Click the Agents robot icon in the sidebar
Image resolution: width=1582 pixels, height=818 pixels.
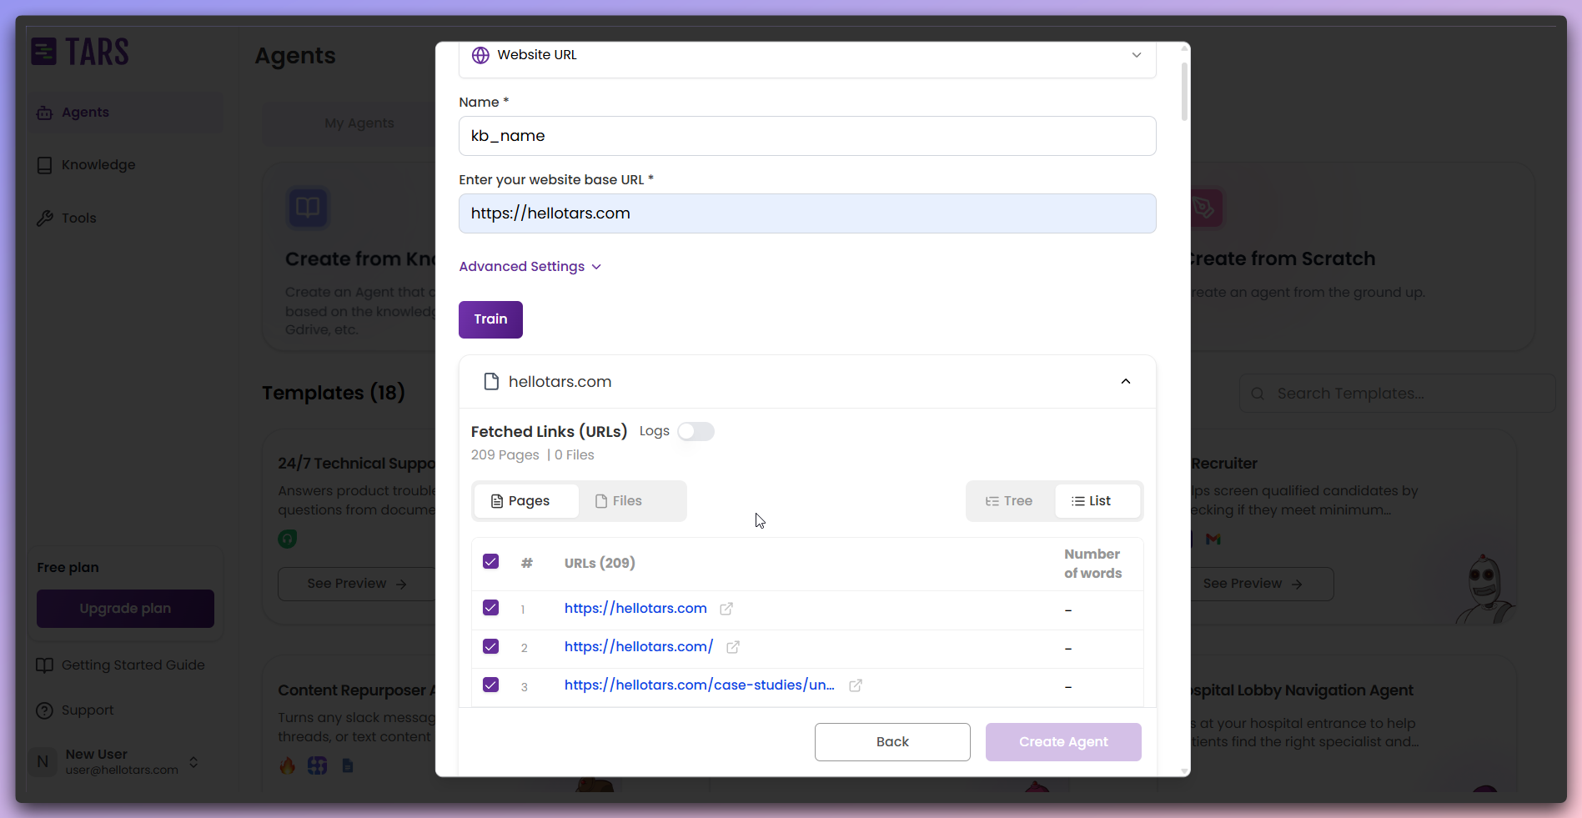pyautogui.click(x=44, y=113)
